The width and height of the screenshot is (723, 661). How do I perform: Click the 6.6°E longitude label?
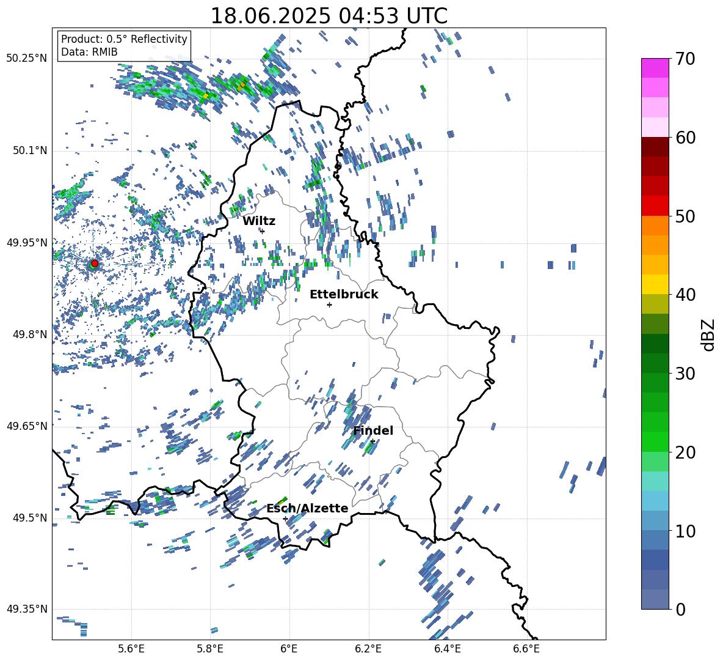click(x=526, y=649)
